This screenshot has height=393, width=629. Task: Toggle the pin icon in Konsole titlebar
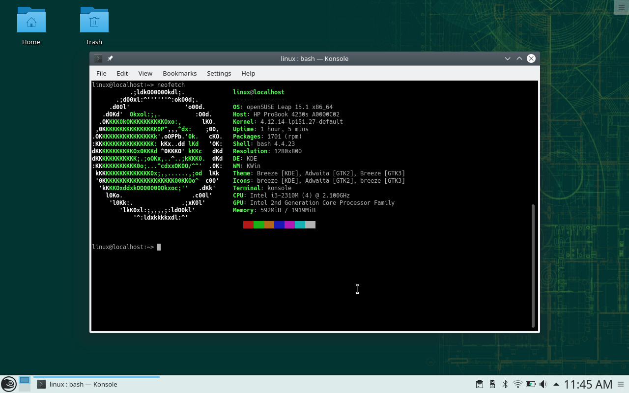point(110,58)
